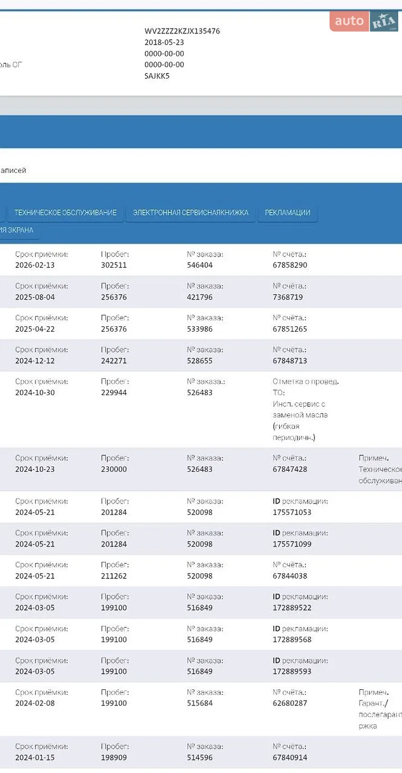Select acceptance date 2026-02-13
This screenshot has width=402, height=773.
[x=35, y=265]
